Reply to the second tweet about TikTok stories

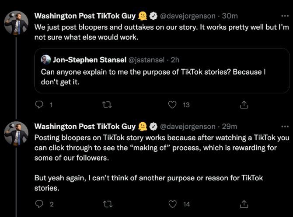(39, 204)
